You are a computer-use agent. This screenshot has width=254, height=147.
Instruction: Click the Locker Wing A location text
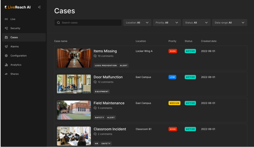coord(144,51)
